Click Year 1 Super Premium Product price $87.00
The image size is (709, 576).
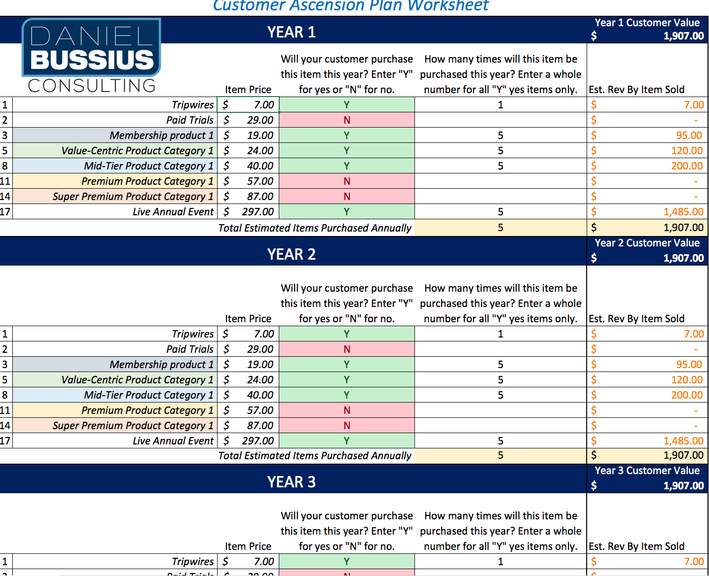tap(248, 197)
